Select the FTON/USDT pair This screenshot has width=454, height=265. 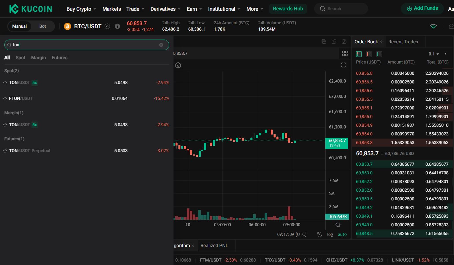point(86,98)
